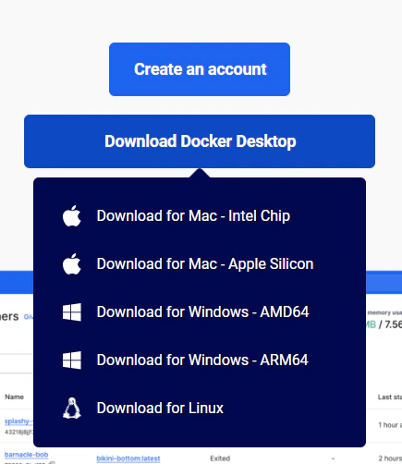This screenshot has width=402, height=464.
Task: Pick Download for Linux option
Action: [200, 408]
